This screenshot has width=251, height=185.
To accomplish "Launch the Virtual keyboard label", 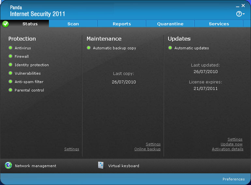I will pos(124,166).
